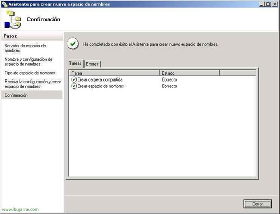Click the Cerrar button
Image resolution: width=280 pixels, height=214 pixels.
pos(257,204)
